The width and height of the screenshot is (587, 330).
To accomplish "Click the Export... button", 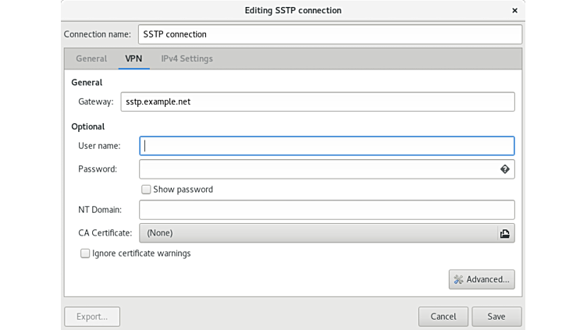I will click(91, 316).
